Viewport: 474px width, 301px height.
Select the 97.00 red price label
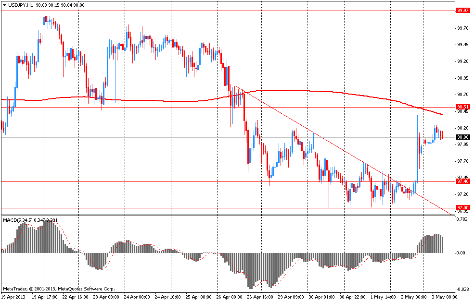pos(463,208)
